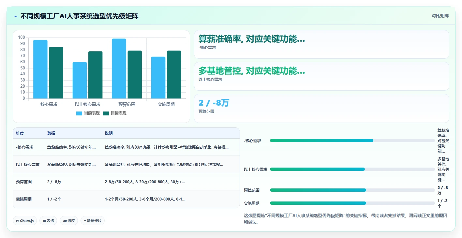This screenshot has width=462, height=238.
Task: Click the 实施周期 label under chart axis
Action: click(x=166, y=104)
